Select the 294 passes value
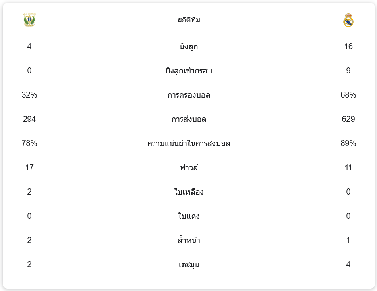Viewport: 377px width, 291px height. [x=29, y=119]
